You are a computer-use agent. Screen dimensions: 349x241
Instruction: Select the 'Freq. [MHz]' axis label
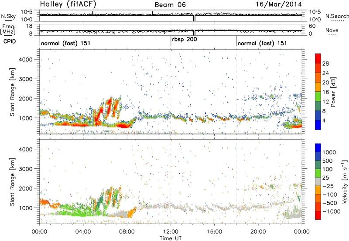click(8, 30)
